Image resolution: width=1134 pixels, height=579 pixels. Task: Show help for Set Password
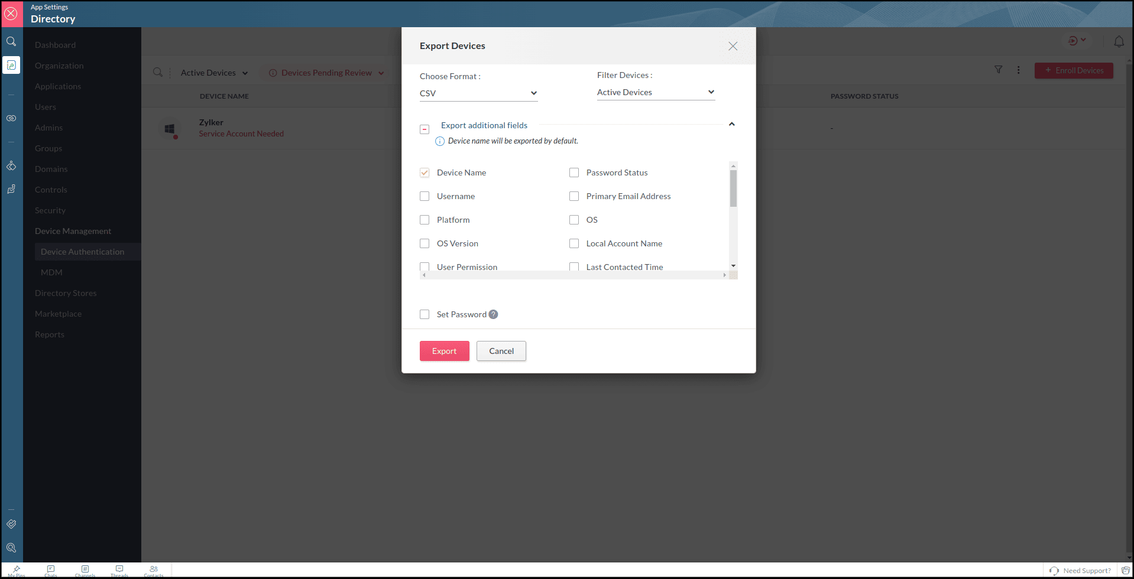(x=494, y=314)
